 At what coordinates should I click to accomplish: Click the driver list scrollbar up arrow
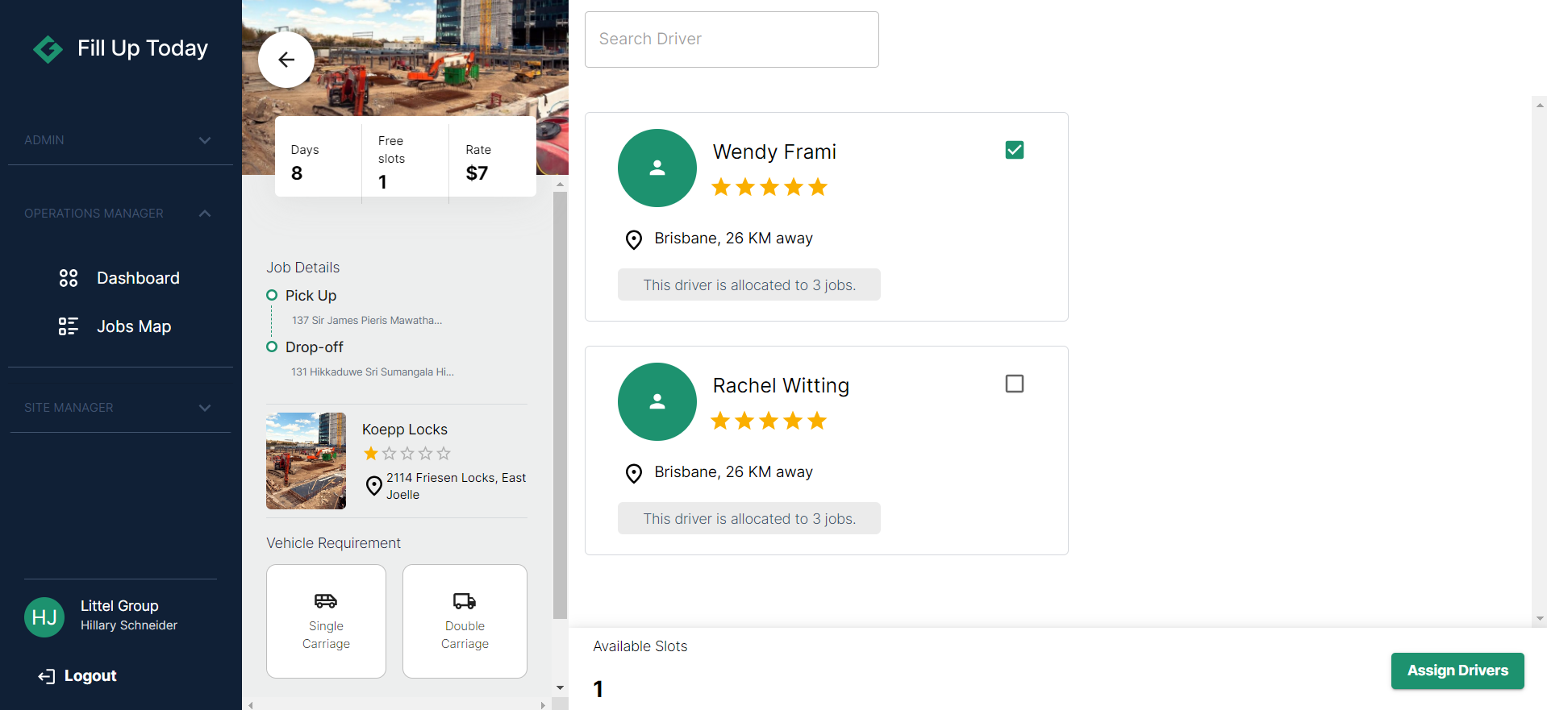coord(1540,104)
